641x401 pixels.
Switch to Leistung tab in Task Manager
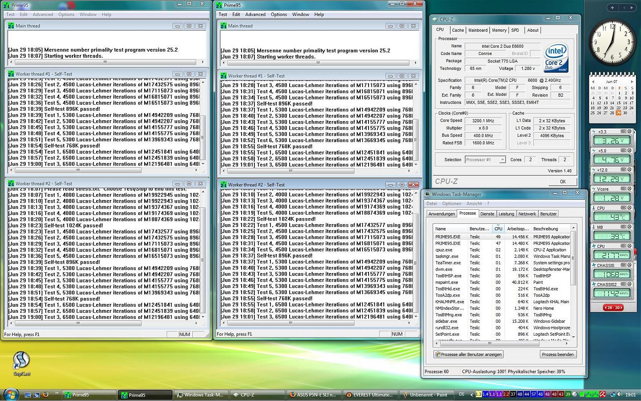[506, 214]
